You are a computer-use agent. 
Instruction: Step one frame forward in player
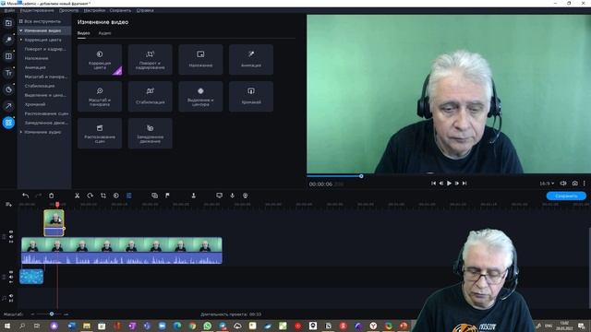457,184
